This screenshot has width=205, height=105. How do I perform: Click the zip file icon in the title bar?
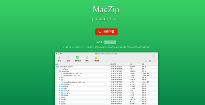click(x=96, y=54)
